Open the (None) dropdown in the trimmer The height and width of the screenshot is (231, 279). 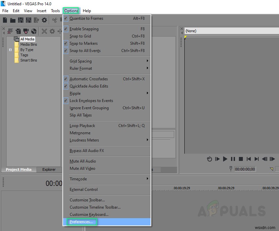tap(231, 31)
